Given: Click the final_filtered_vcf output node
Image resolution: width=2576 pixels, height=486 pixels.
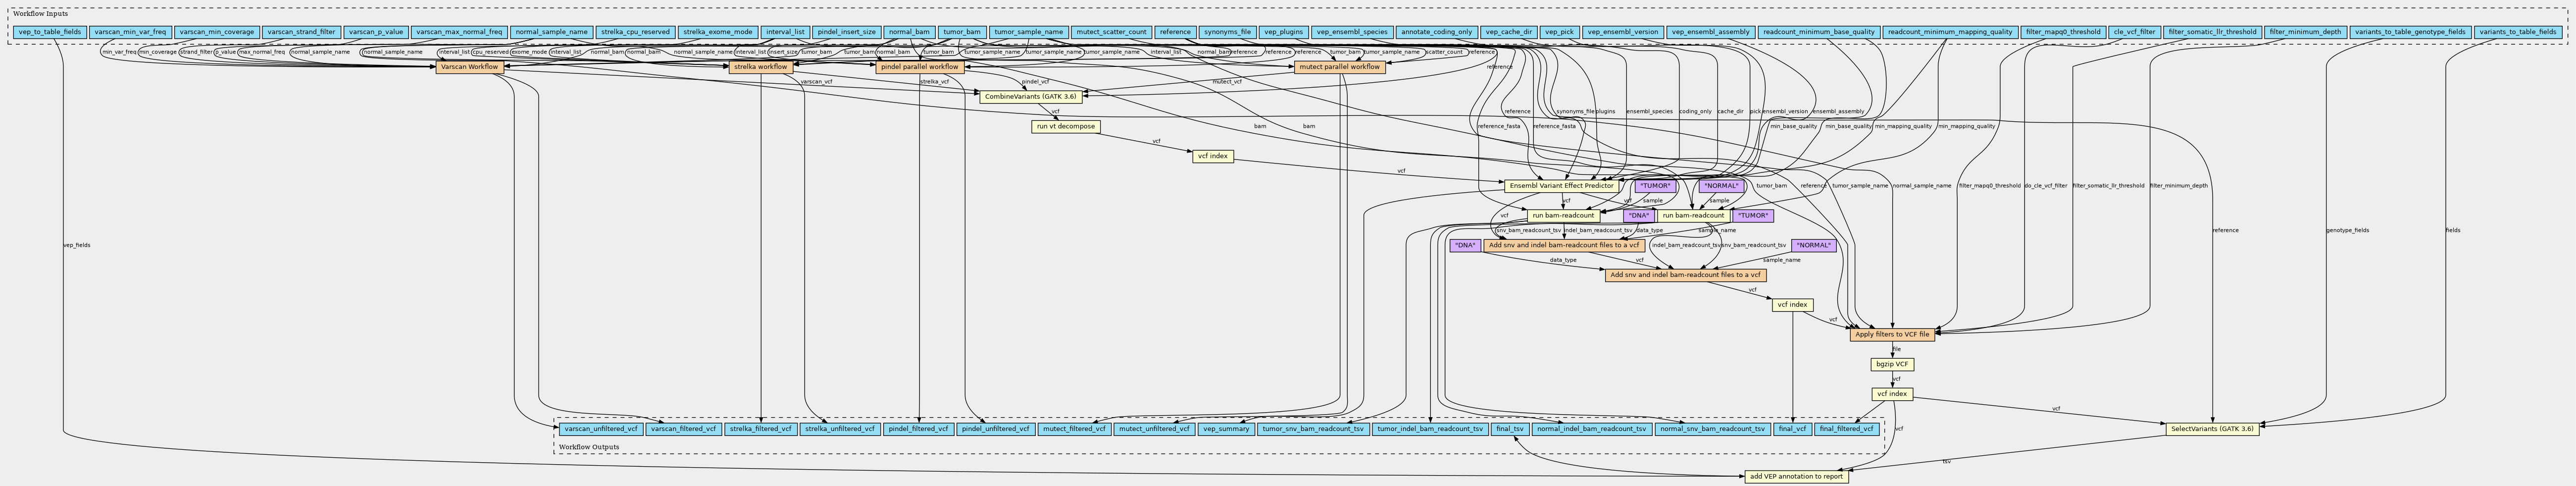Looking at the screenshot, I should coord(1846,430).
